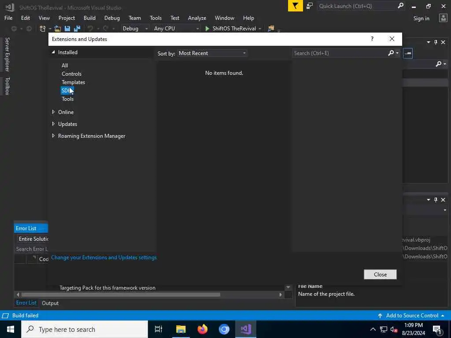Click the Navigate Forward toolbar icon
Screen dimensions: 451x338
pos(29,29)
